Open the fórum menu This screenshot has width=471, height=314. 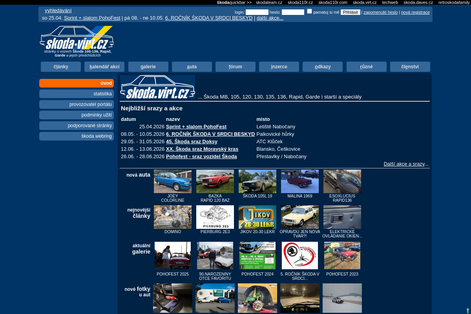pyautogui.click(x=235, y=67)
